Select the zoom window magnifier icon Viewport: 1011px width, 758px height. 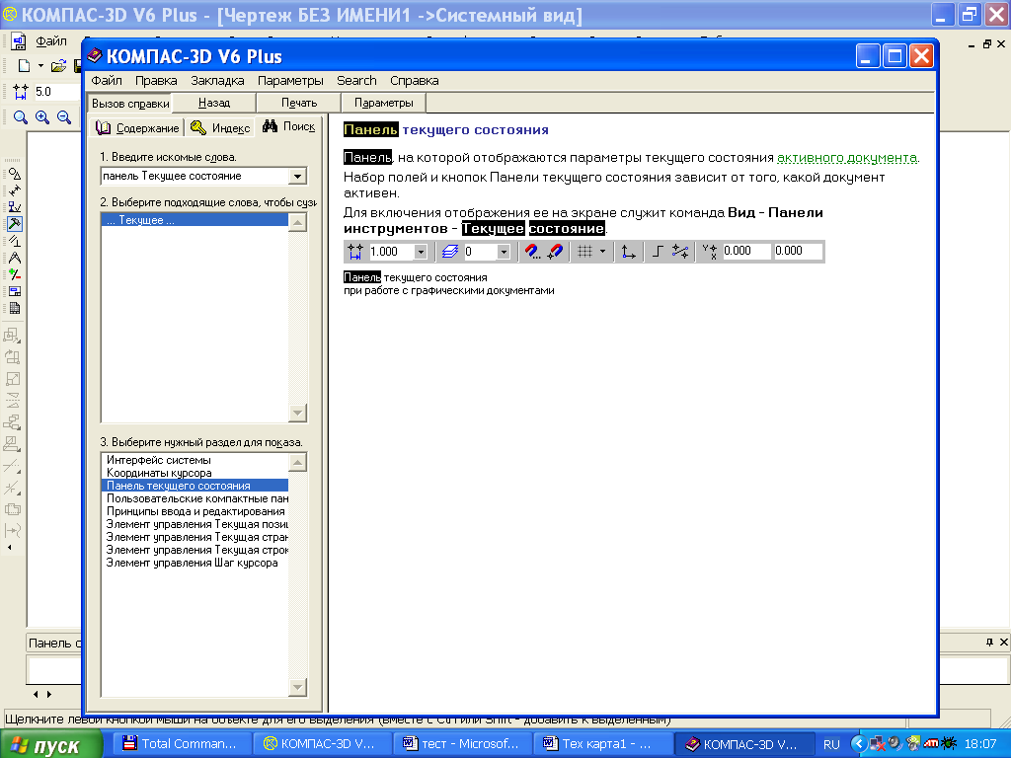21,117
